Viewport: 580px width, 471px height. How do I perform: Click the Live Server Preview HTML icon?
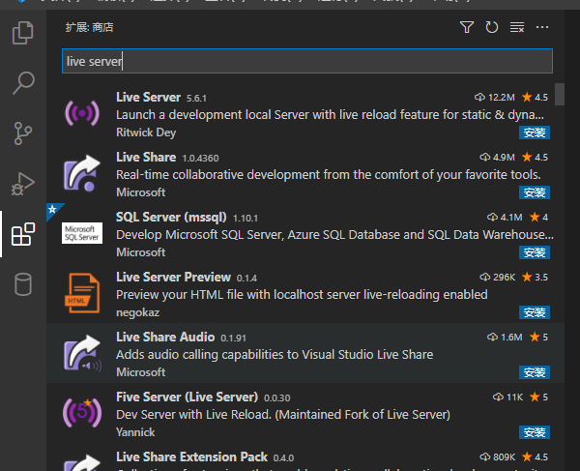[x=82, y=293]
